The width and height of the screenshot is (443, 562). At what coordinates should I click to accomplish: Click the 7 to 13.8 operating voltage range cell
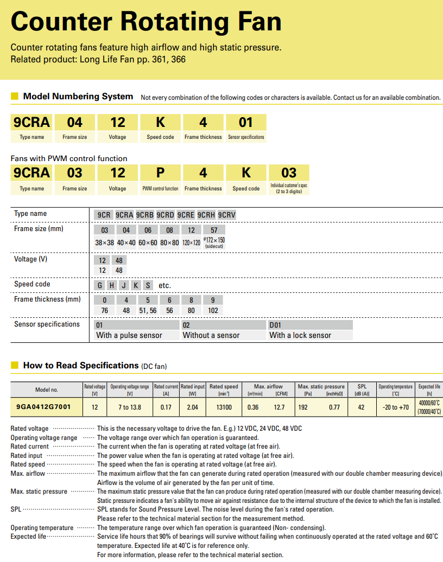click(129, 407)
